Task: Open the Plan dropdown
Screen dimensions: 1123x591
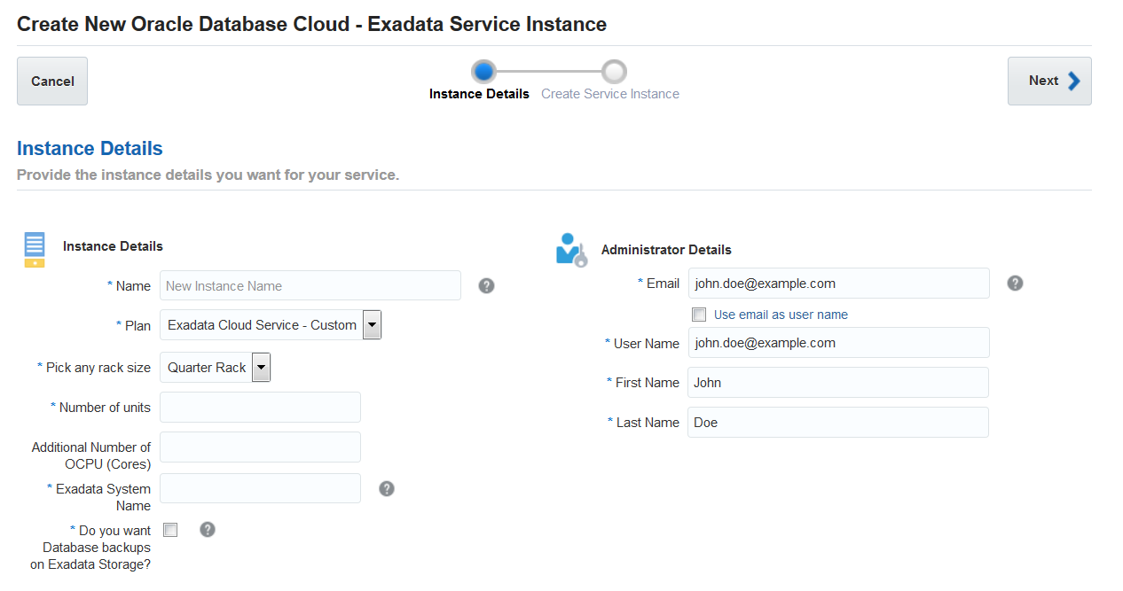Action: click(x=372, y=324)
